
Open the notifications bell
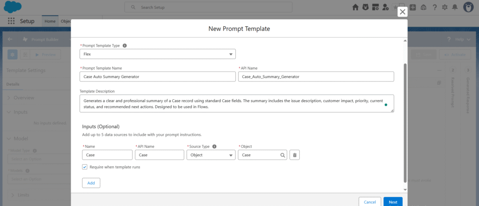(455, 7)
